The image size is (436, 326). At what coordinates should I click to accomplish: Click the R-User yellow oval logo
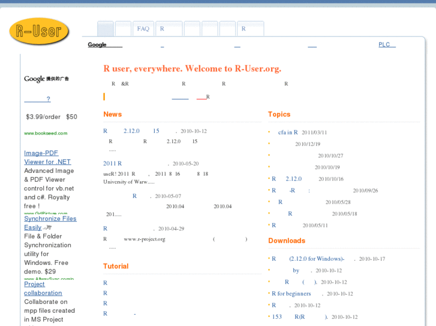coord(39,31)
